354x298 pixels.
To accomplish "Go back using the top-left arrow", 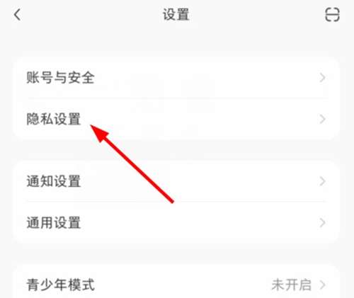I will pos(17,15).
